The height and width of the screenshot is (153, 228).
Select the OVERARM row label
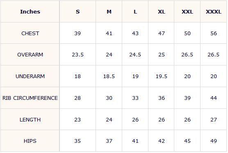pyautogui.click(x=30, y=55)
